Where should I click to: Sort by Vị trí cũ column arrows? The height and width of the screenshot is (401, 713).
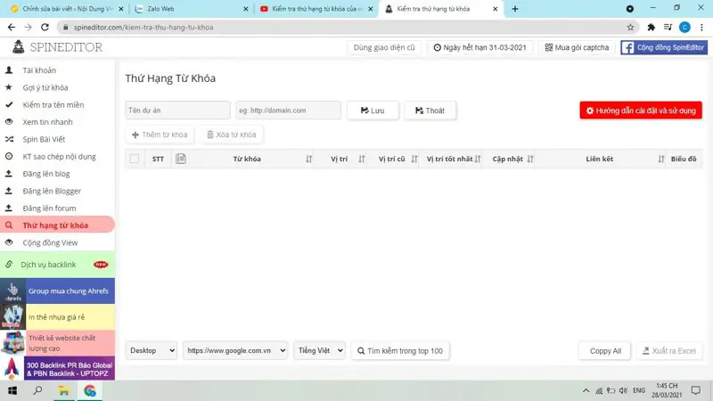point(414,160)
